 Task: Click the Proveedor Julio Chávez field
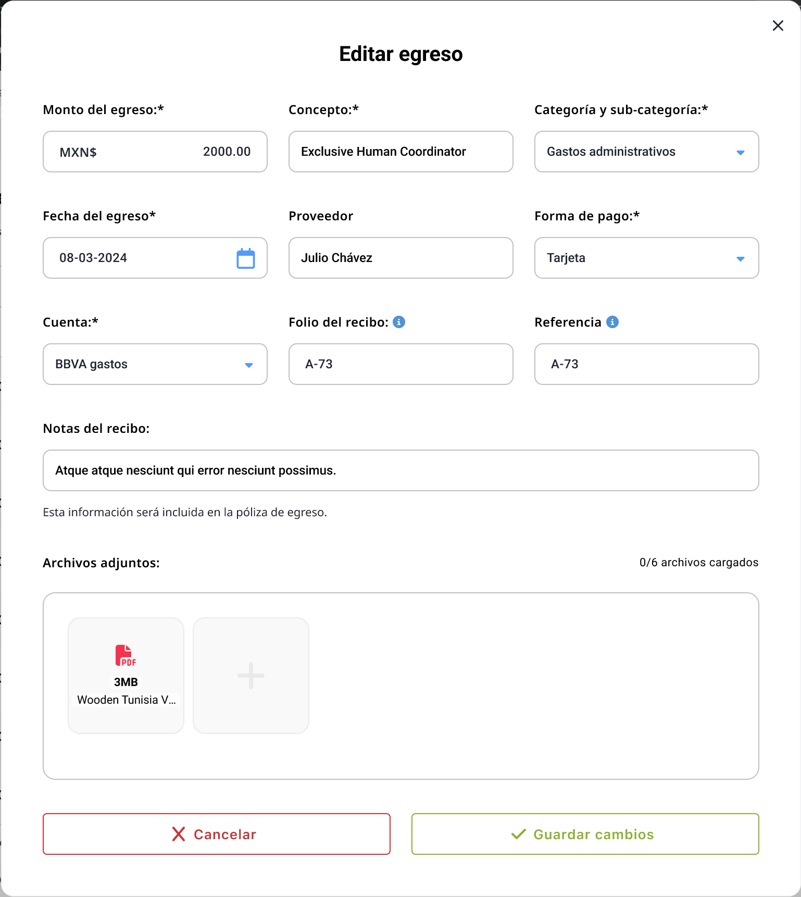pyautogui.click(x=401, y=258)
